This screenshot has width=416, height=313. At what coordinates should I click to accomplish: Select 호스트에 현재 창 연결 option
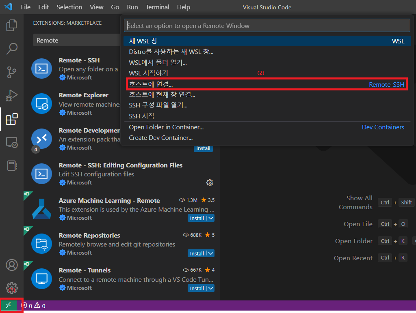point(267,94)
